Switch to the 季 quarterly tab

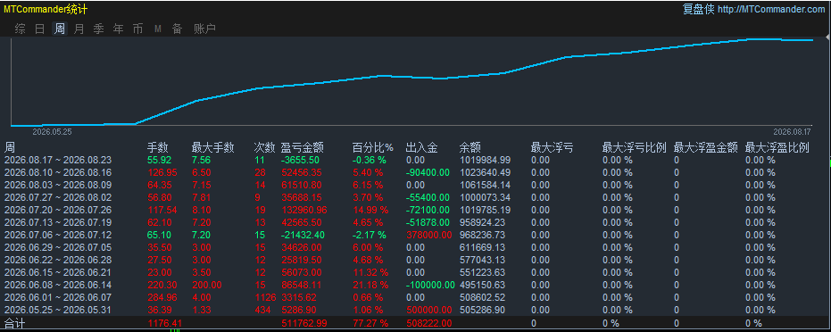pos(98,29)
